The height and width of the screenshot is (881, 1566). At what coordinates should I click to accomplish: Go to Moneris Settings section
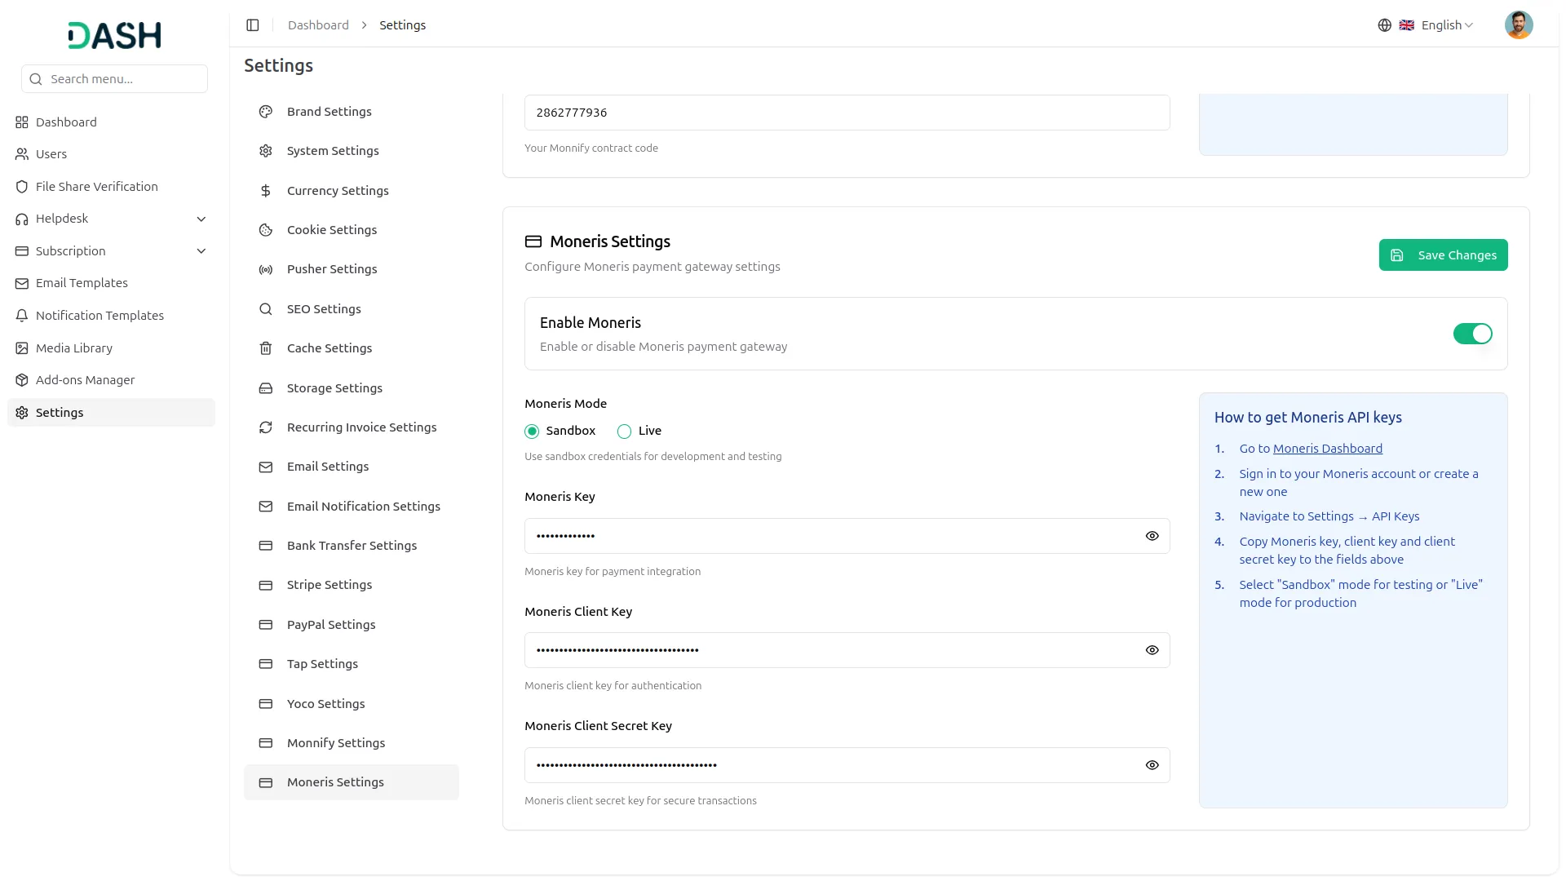(351, 782)
